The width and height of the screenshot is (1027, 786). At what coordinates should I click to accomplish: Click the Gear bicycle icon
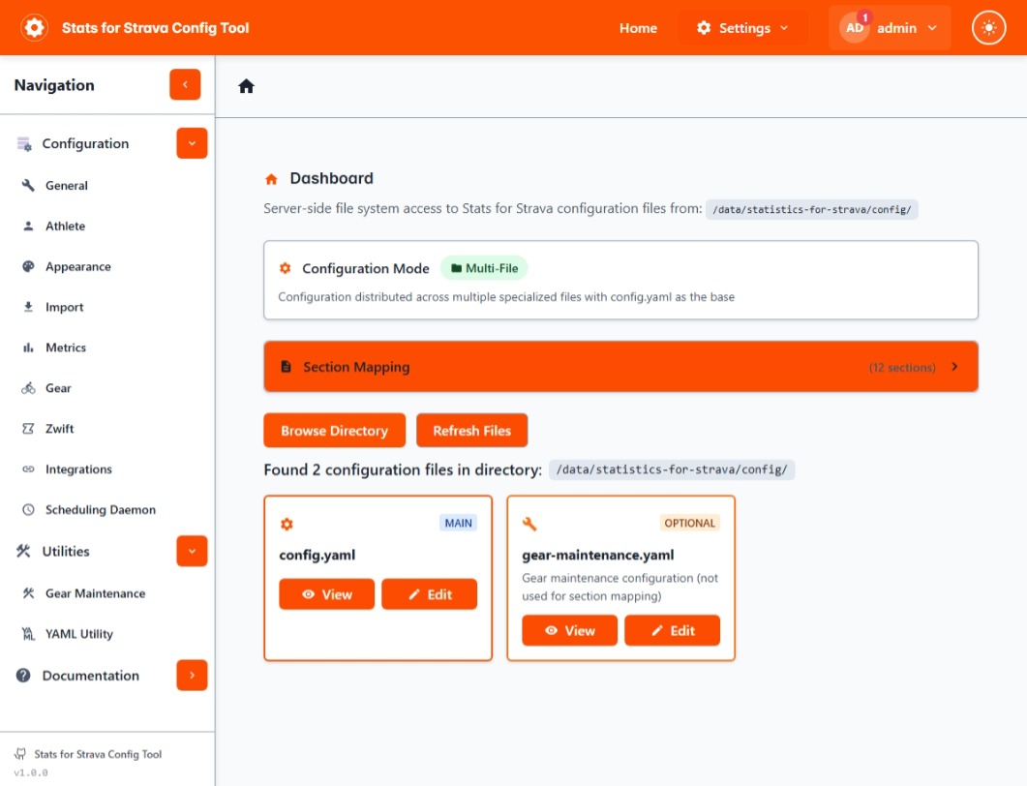[x=28, y=388]
